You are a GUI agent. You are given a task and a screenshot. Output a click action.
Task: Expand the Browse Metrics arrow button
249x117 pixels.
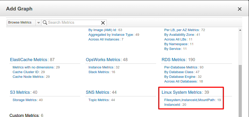pos(38,23)
